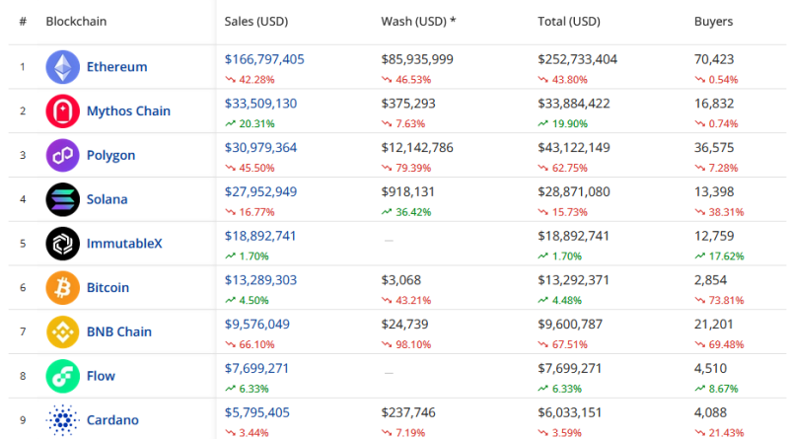Click BNB Chain sales value $9,576,049
Screen dimensions: 789x439
point(257,325)
